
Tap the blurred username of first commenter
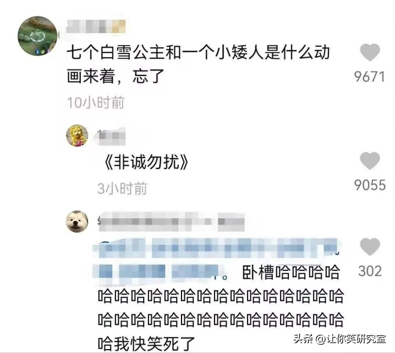pyautogui.click(x=96, y=26)
